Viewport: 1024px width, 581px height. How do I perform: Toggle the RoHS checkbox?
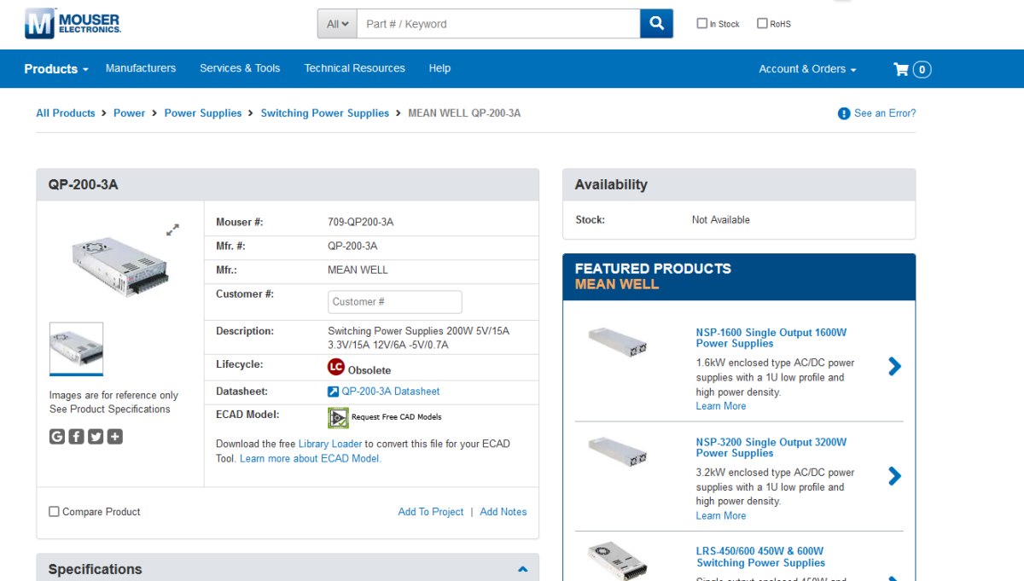coord(763,24)
